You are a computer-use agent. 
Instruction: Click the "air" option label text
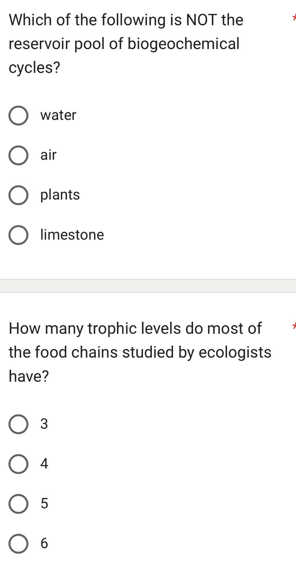point(48,155)
